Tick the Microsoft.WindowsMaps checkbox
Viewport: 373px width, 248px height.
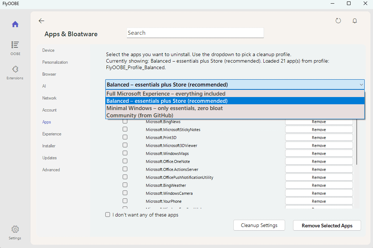tap(125, 154)
